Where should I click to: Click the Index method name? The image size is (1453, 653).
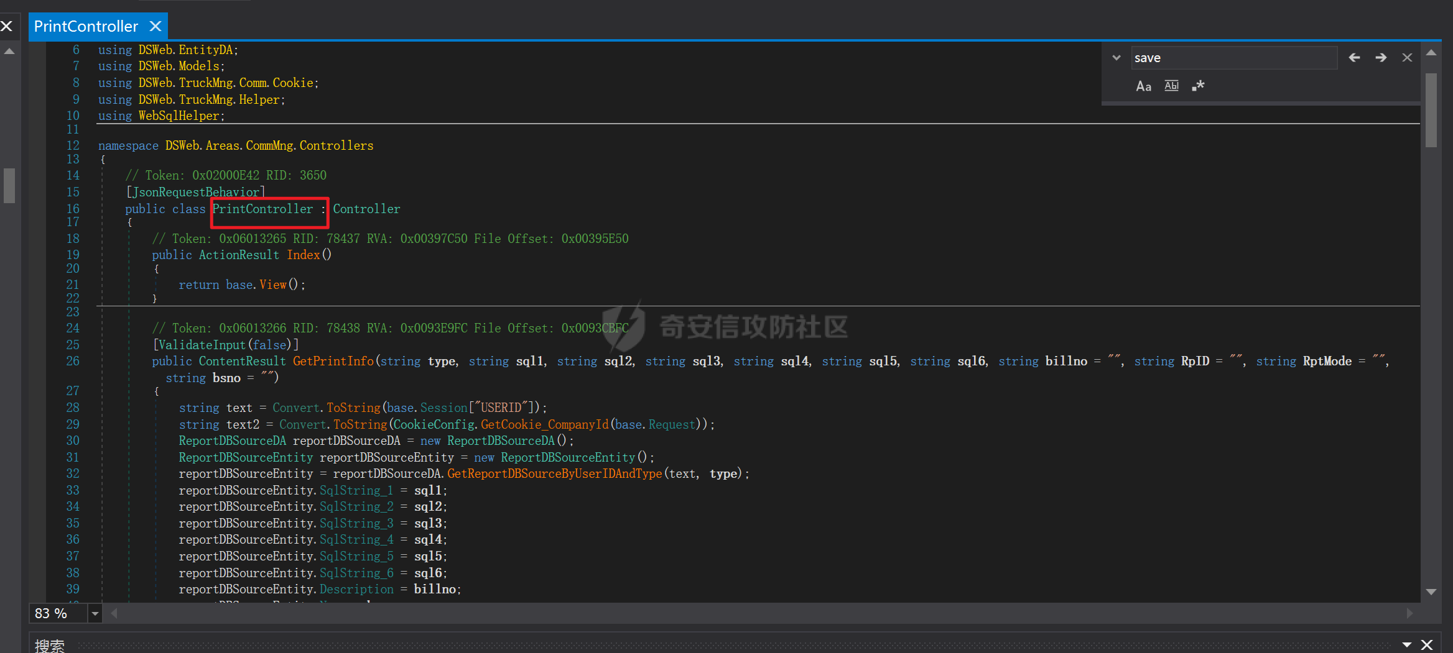coord(303,255)
